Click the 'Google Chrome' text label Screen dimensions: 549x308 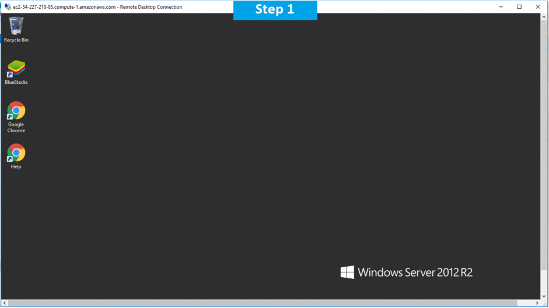tap(16, 128)
